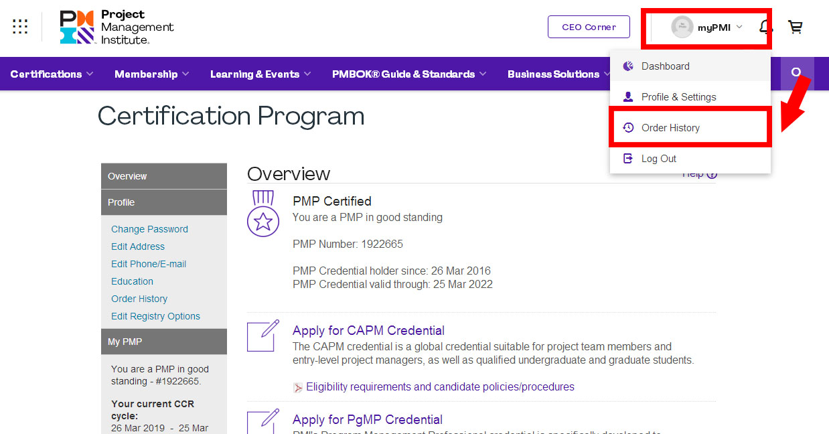Select the Profile sidebar header
Viewport: 829px width, 434px height.
(x=164, y=202)
